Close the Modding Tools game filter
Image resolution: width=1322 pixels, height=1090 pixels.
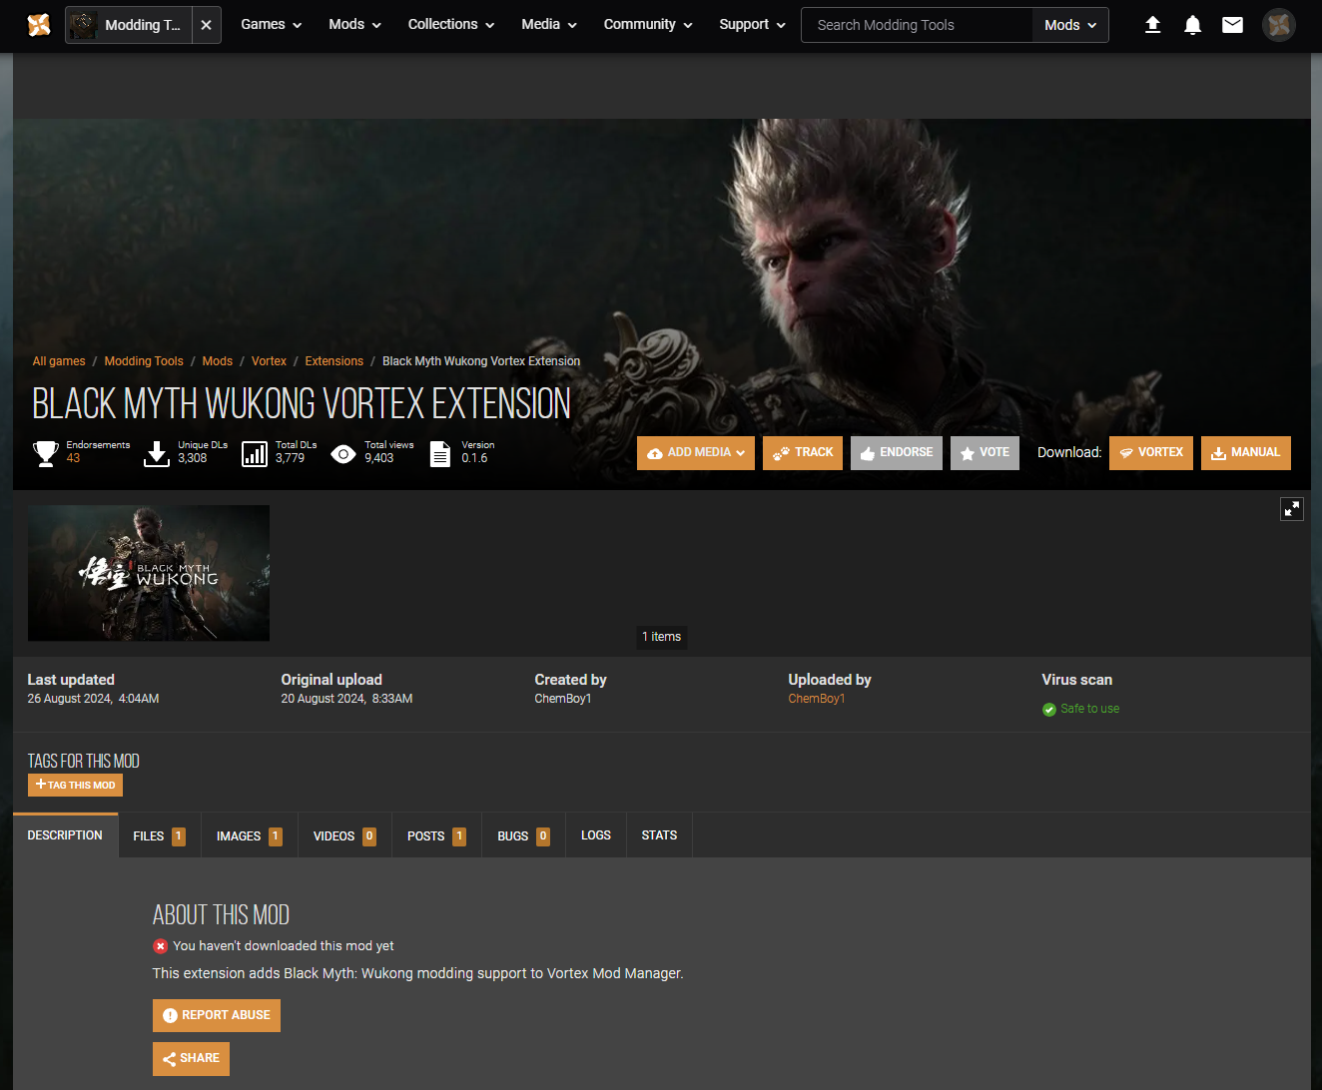[x=206, y=25]
